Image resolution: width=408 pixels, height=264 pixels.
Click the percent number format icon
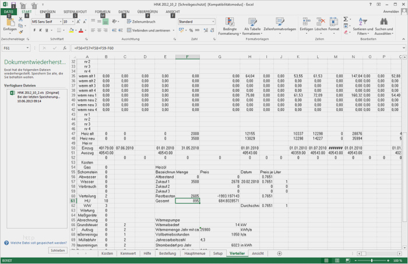(x=191, y=30)
